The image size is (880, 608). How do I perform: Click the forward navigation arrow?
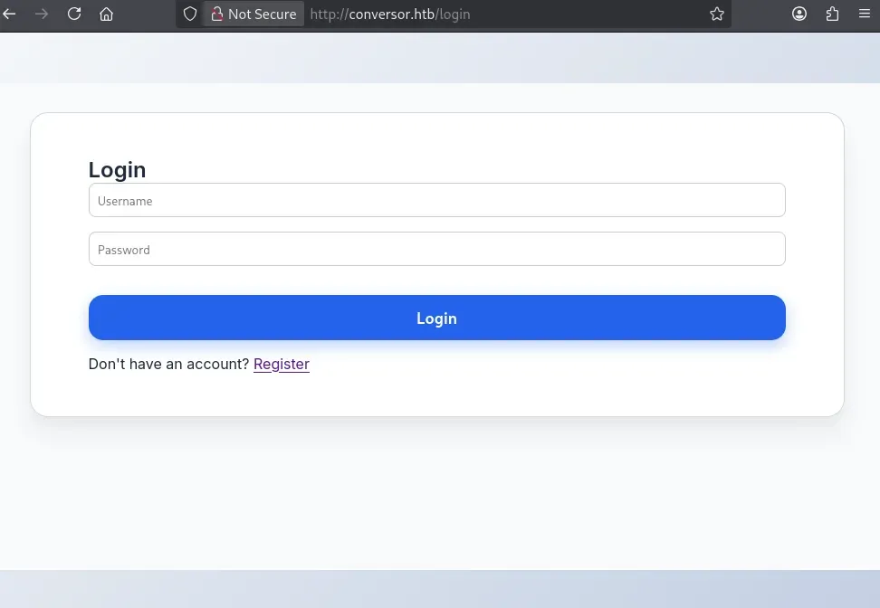coord(41,14)
